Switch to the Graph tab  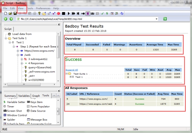(36, 96)
